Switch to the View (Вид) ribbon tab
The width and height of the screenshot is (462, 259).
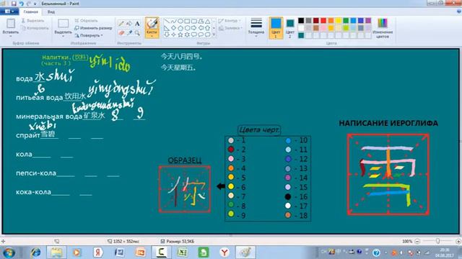click(51, 12)
